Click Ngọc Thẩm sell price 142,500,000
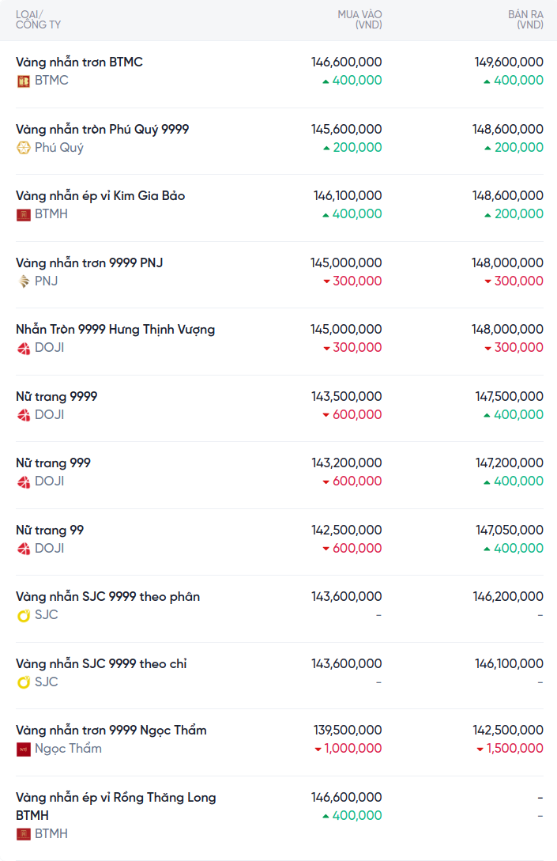The image size is (557, 861). click(x=508, y=731)
